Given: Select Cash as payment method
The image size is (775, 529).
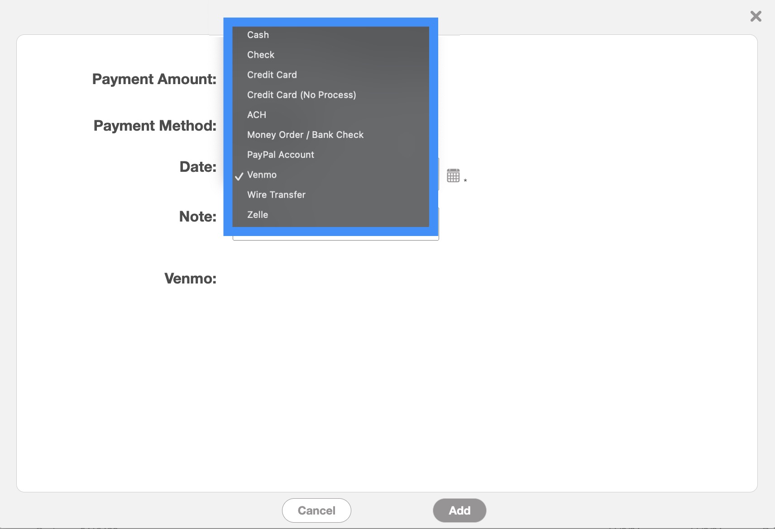Looking at the screenshot, I should 258,35.
